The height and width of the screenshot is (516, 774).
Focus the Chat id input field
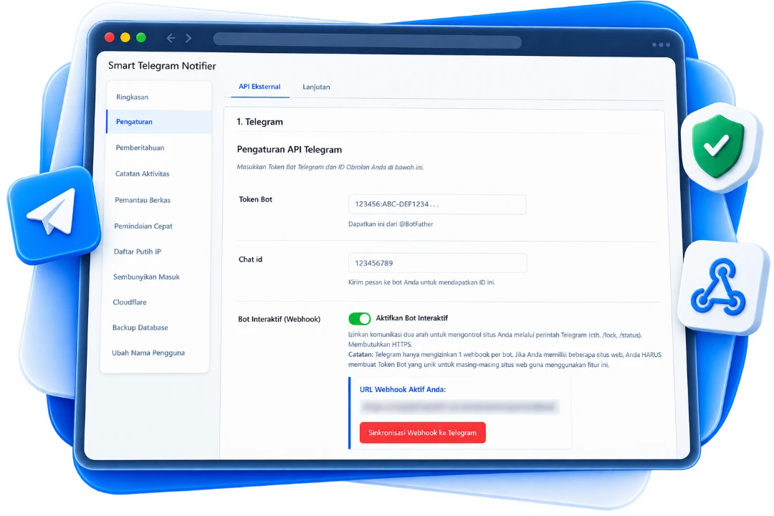pyautogui.click(x=437, y=263)
